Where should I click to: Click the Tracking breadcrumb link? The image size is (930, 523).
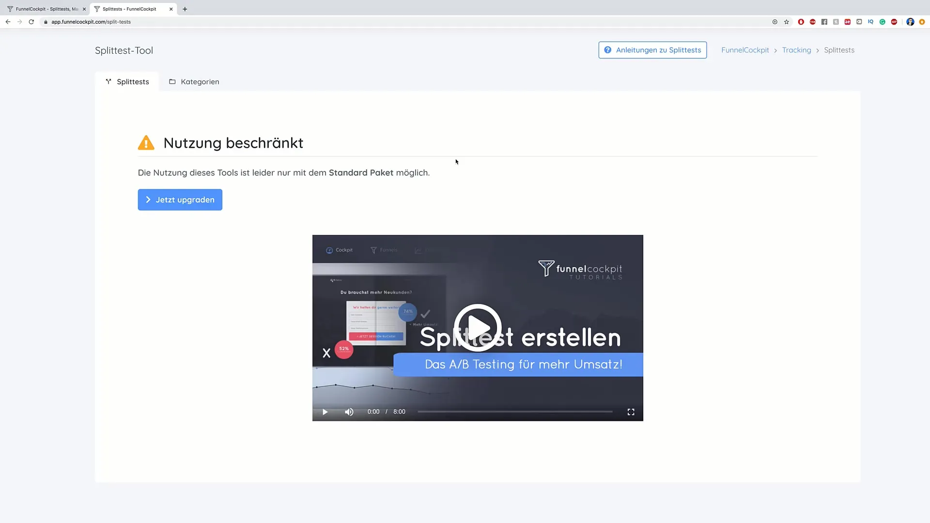click(x=796, y=50)
